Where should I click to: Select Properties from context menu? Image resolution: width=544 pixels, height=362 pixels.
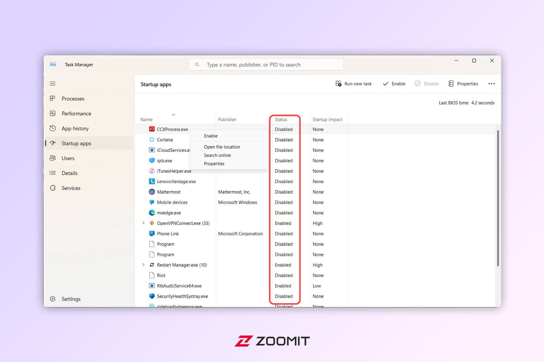214,164
